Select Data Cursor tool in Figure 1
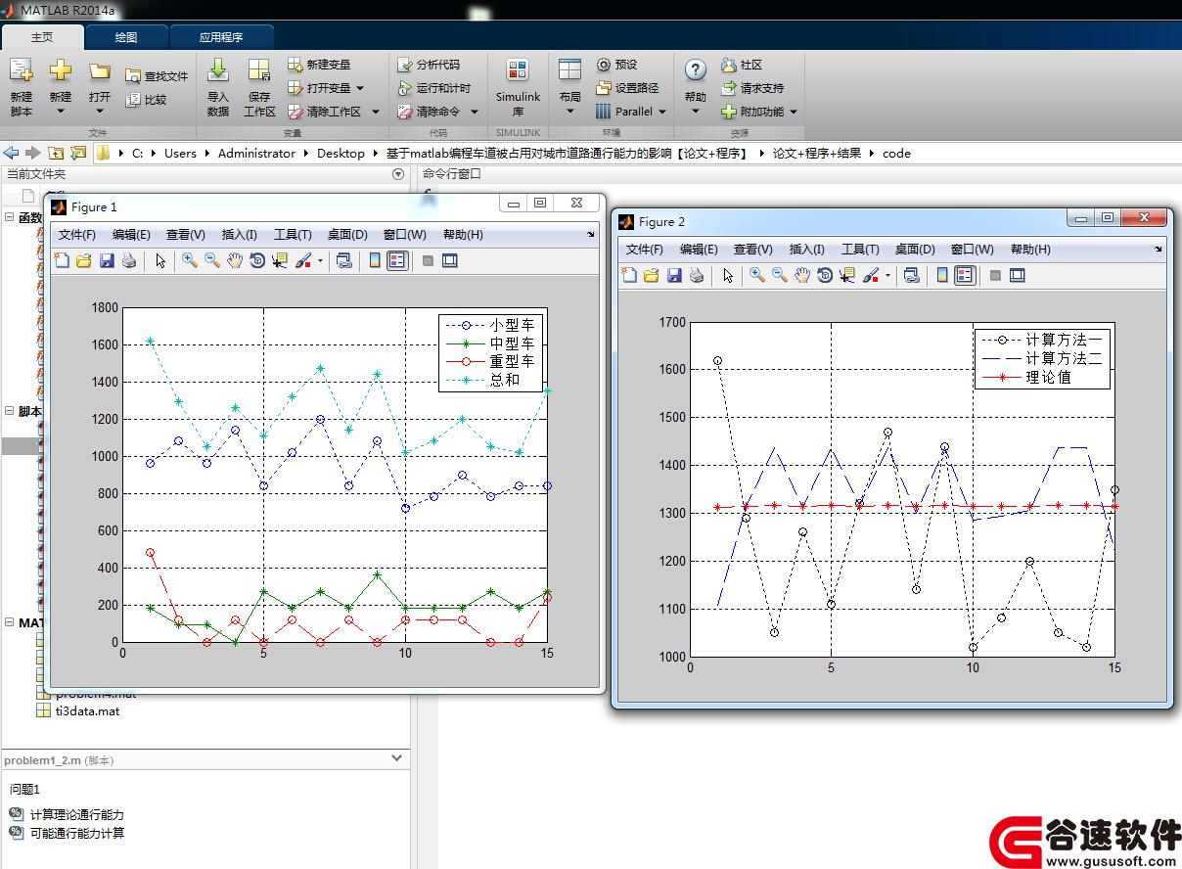1182x869 pixels. [x=280, y=260]
